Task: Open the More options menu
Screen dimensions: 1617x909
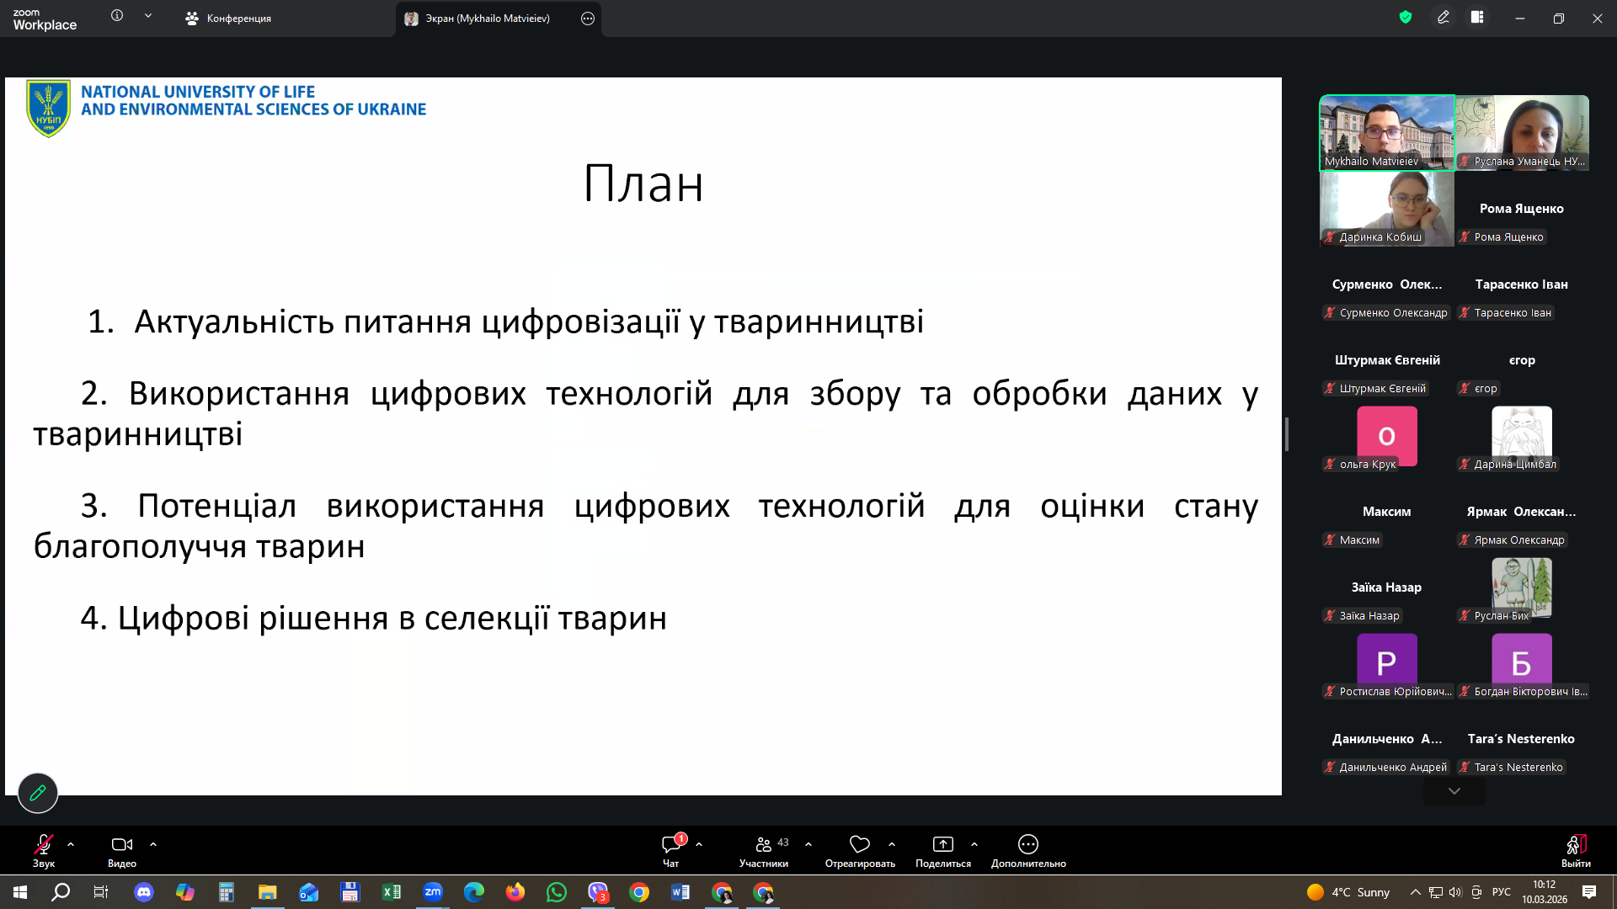Action: point(1027,844)
